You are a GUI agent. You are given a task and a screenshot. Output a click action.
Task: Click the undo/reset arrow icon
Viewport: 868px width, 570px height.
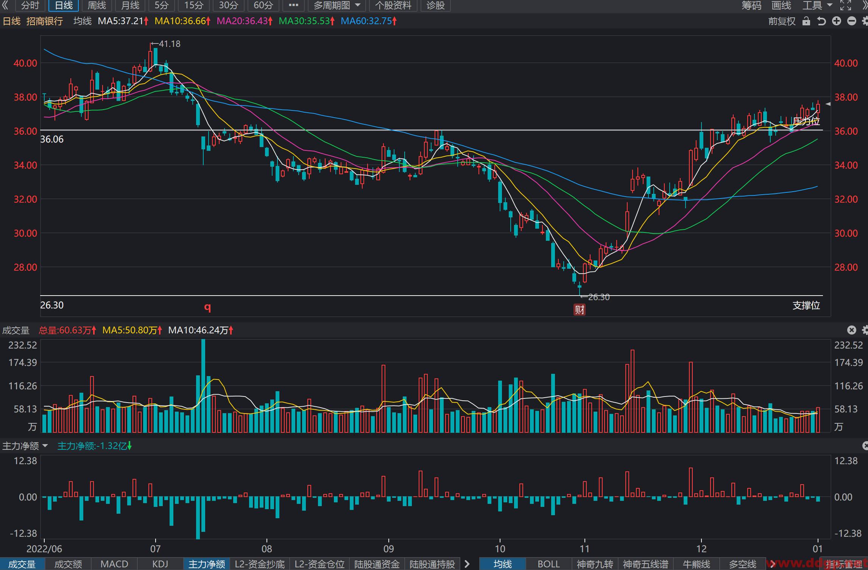pos(821,21)
